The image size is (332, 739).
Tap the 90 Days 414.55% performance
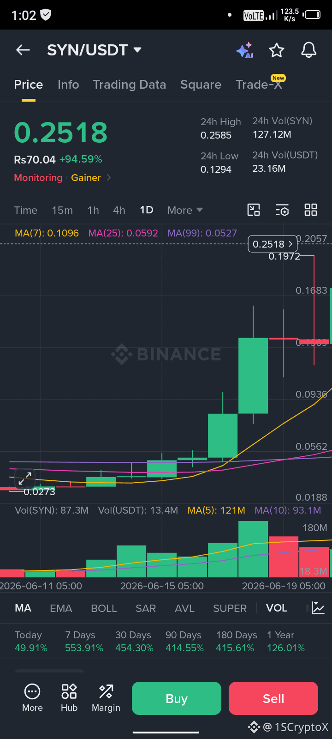coord(184,642)
